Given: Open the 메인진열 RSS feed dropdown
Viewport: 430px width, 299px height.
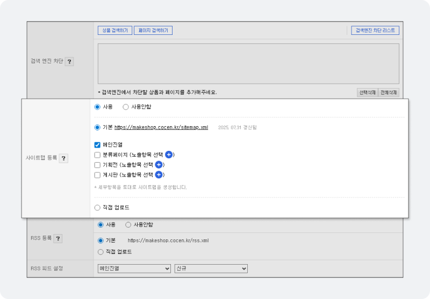Looking at the screenshot, I should click(134, 268).
